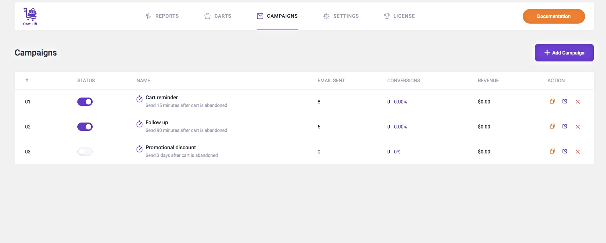Select the Campaigns tab
Screen dimensions: 606x243
click(x=277, y=16)
